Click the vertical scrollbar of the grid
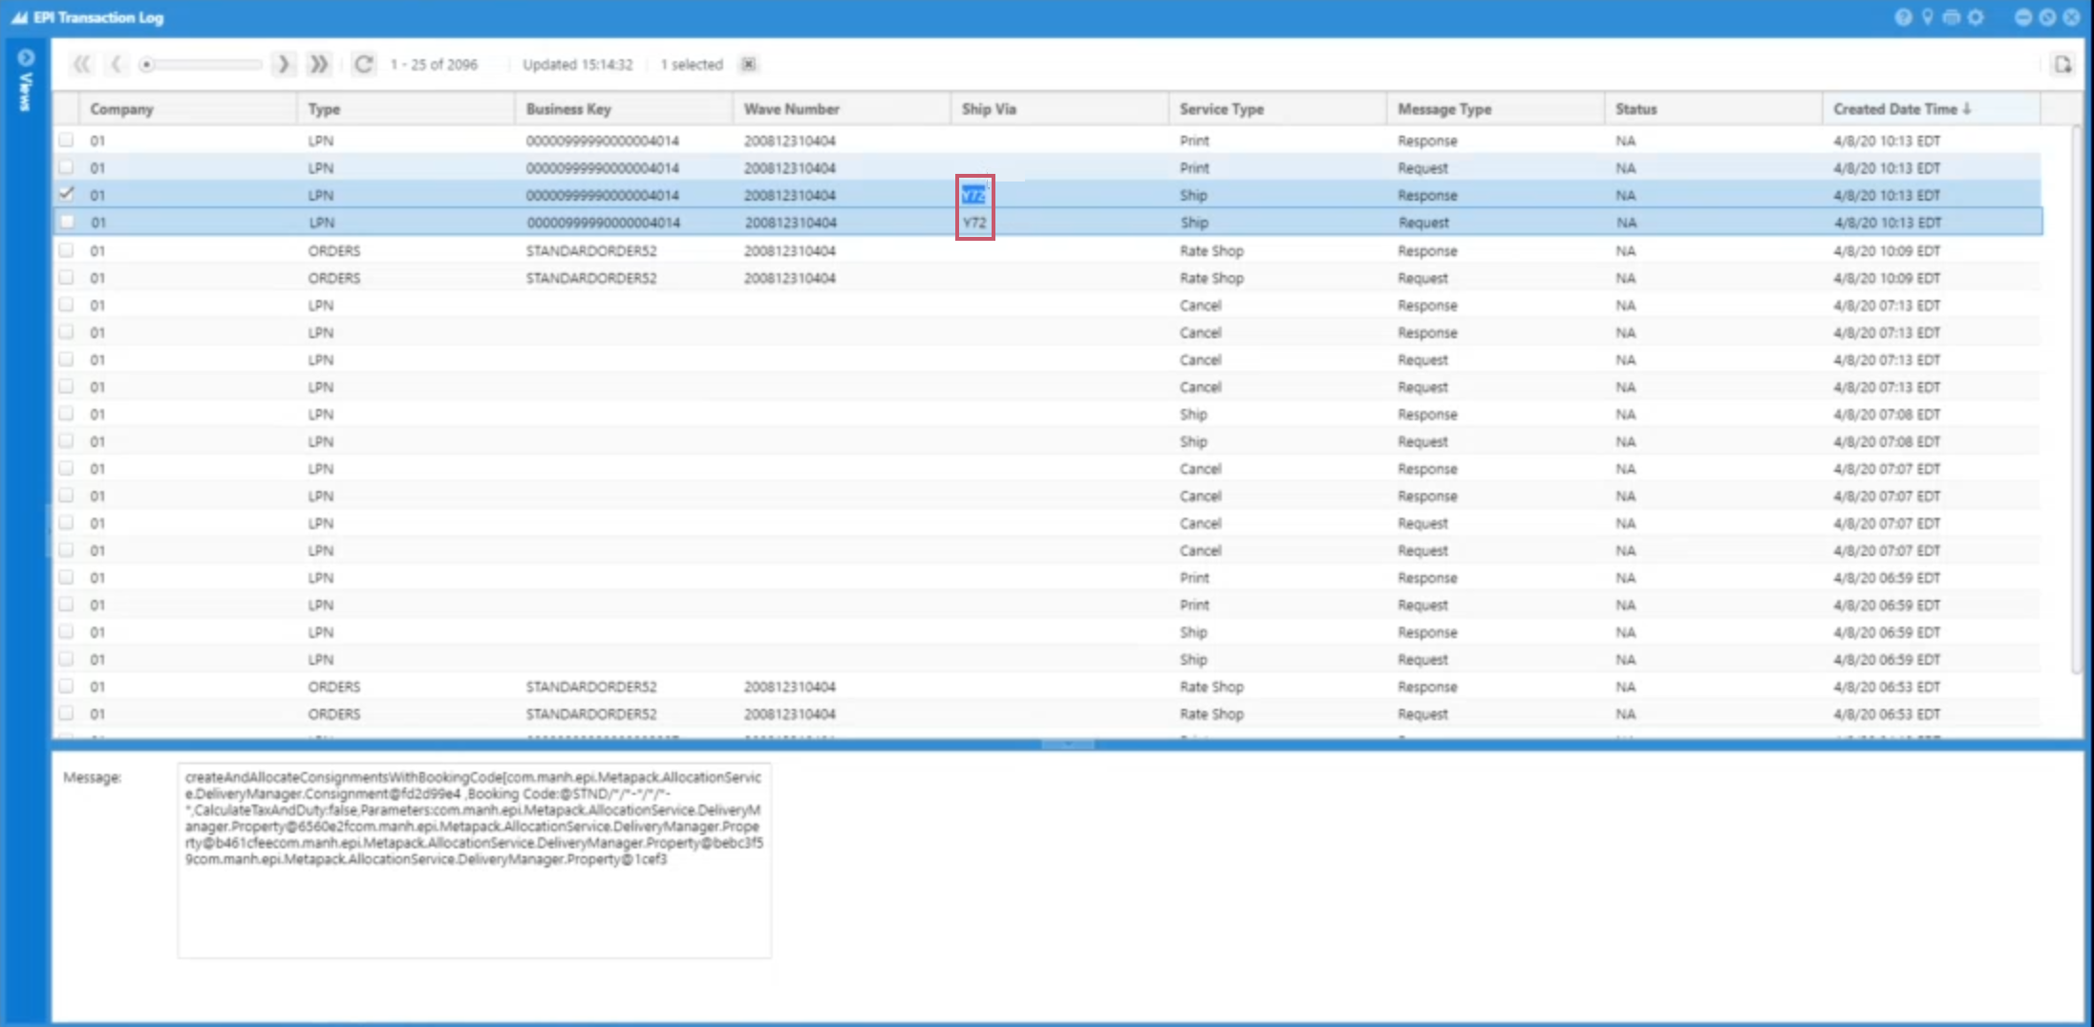The width and height of the screenshot is (2094, 1027). (2076, 399)
